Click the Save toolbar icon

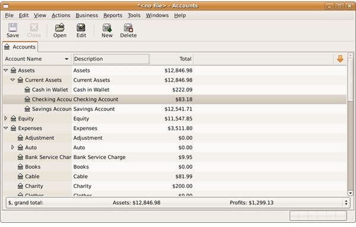12,30
